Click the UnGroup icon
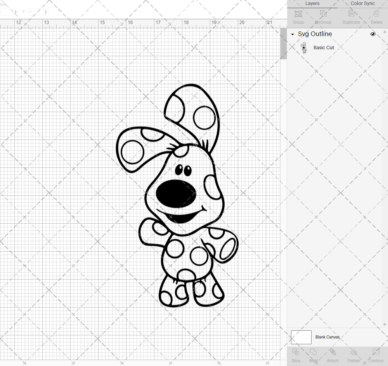388x366 pixels. click(323, 17)
